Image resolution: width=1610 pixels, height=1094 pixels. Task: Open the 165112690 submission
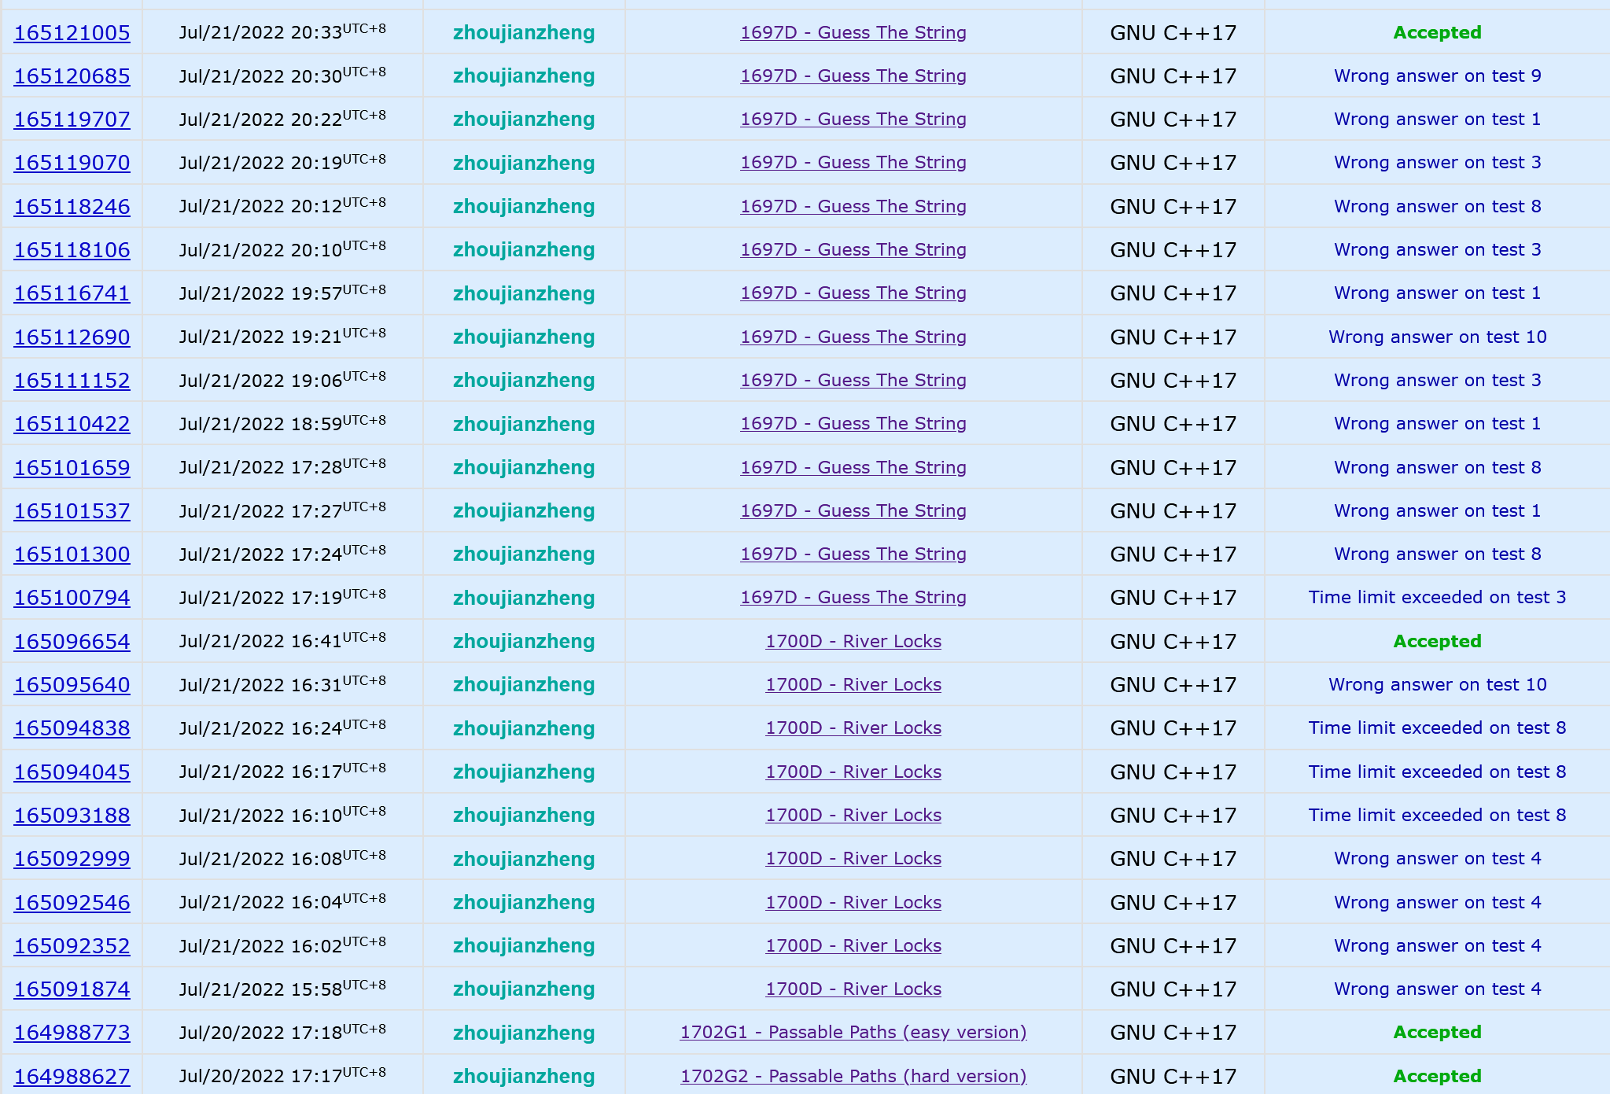click(x=72, y=337)
